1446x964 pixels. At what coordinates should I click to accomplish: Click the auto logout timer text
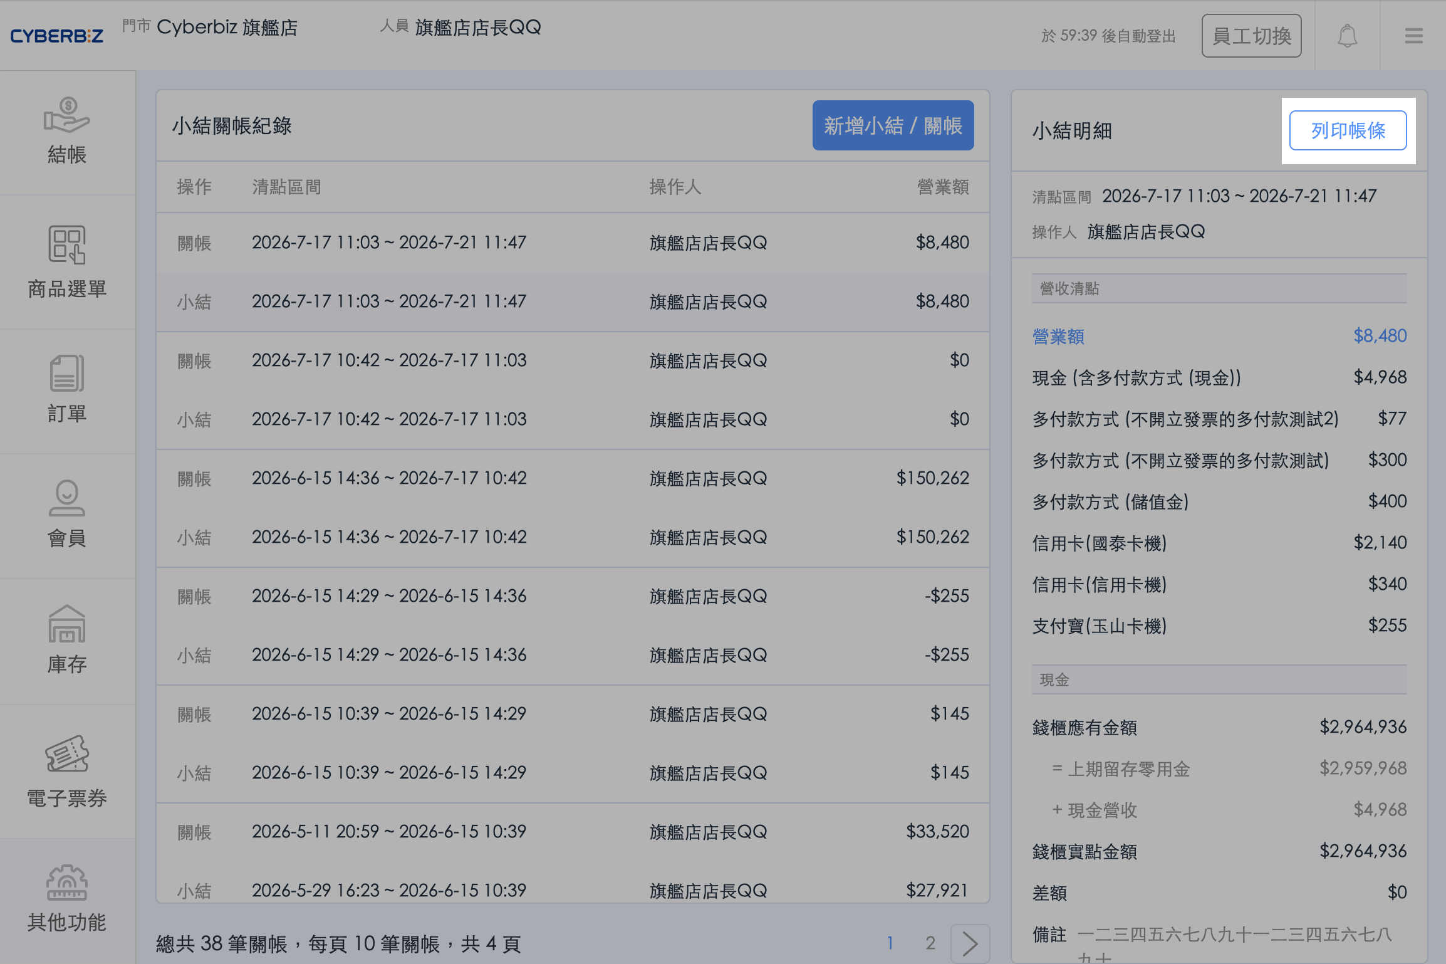click(1108, 36)
